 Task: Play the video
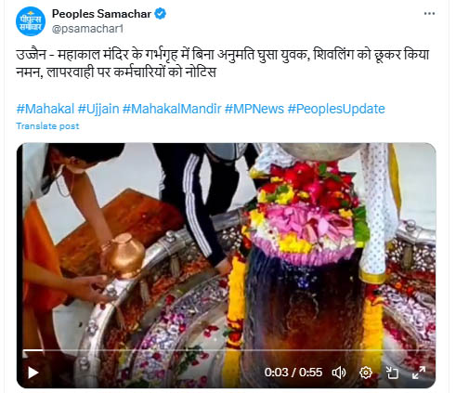pos(33,373)
